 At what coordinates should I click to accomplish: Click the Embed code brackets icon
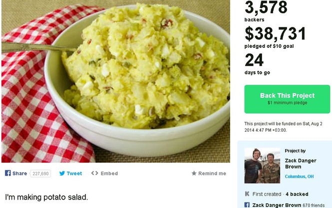(x=95, y=173)
